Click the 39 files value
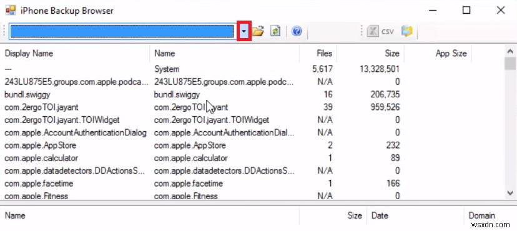 [328, 107]
